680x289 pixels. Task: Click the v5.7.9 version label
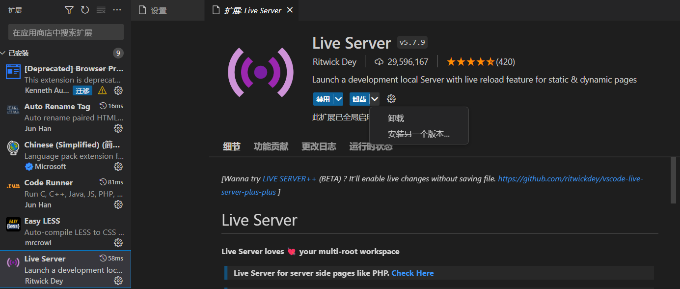[x=412, y=43]
